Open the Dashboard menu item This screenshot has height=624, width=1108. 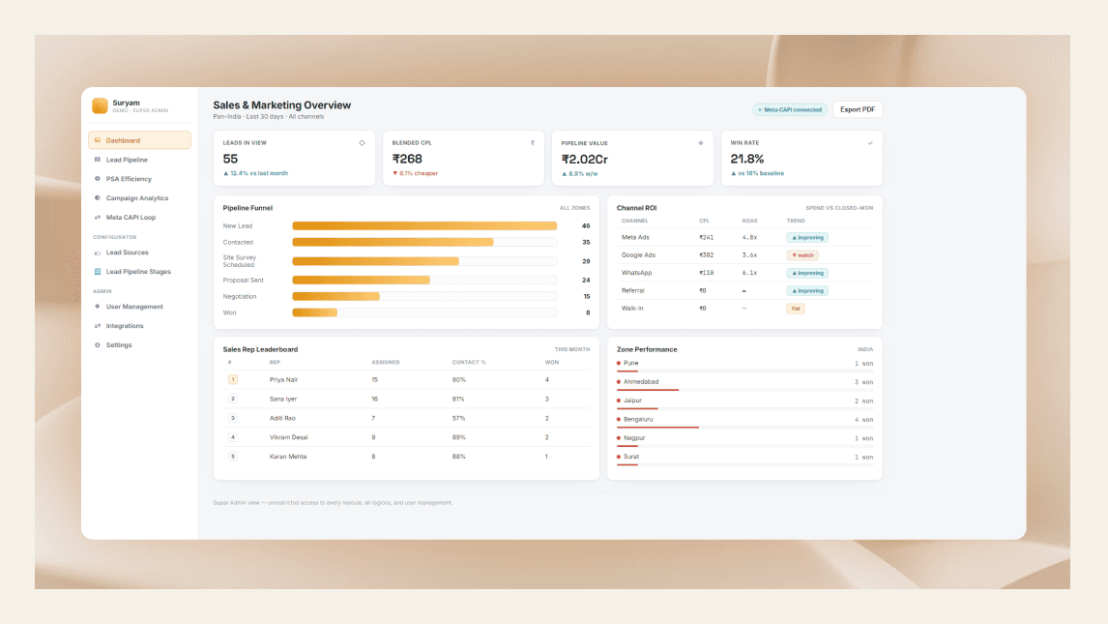(x=139, y=140)
